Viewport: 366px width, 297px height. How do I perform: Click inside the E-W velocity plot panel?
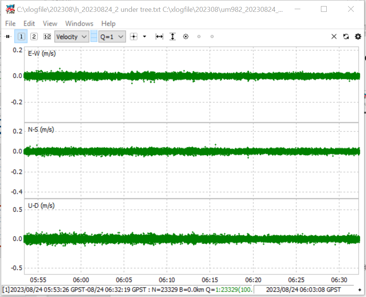(192, 84)
